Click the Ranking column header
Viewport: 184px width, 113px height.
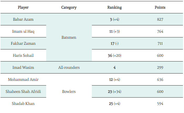tap(114, 7)
